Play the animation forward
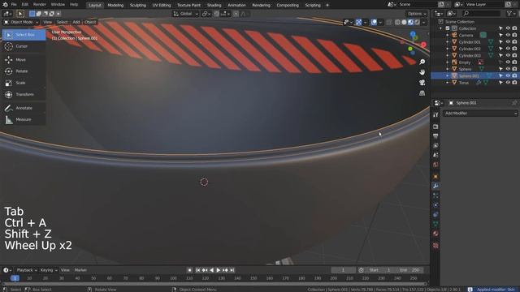The width and height of the screenshot is (520, 292). [x=219, y=270]
